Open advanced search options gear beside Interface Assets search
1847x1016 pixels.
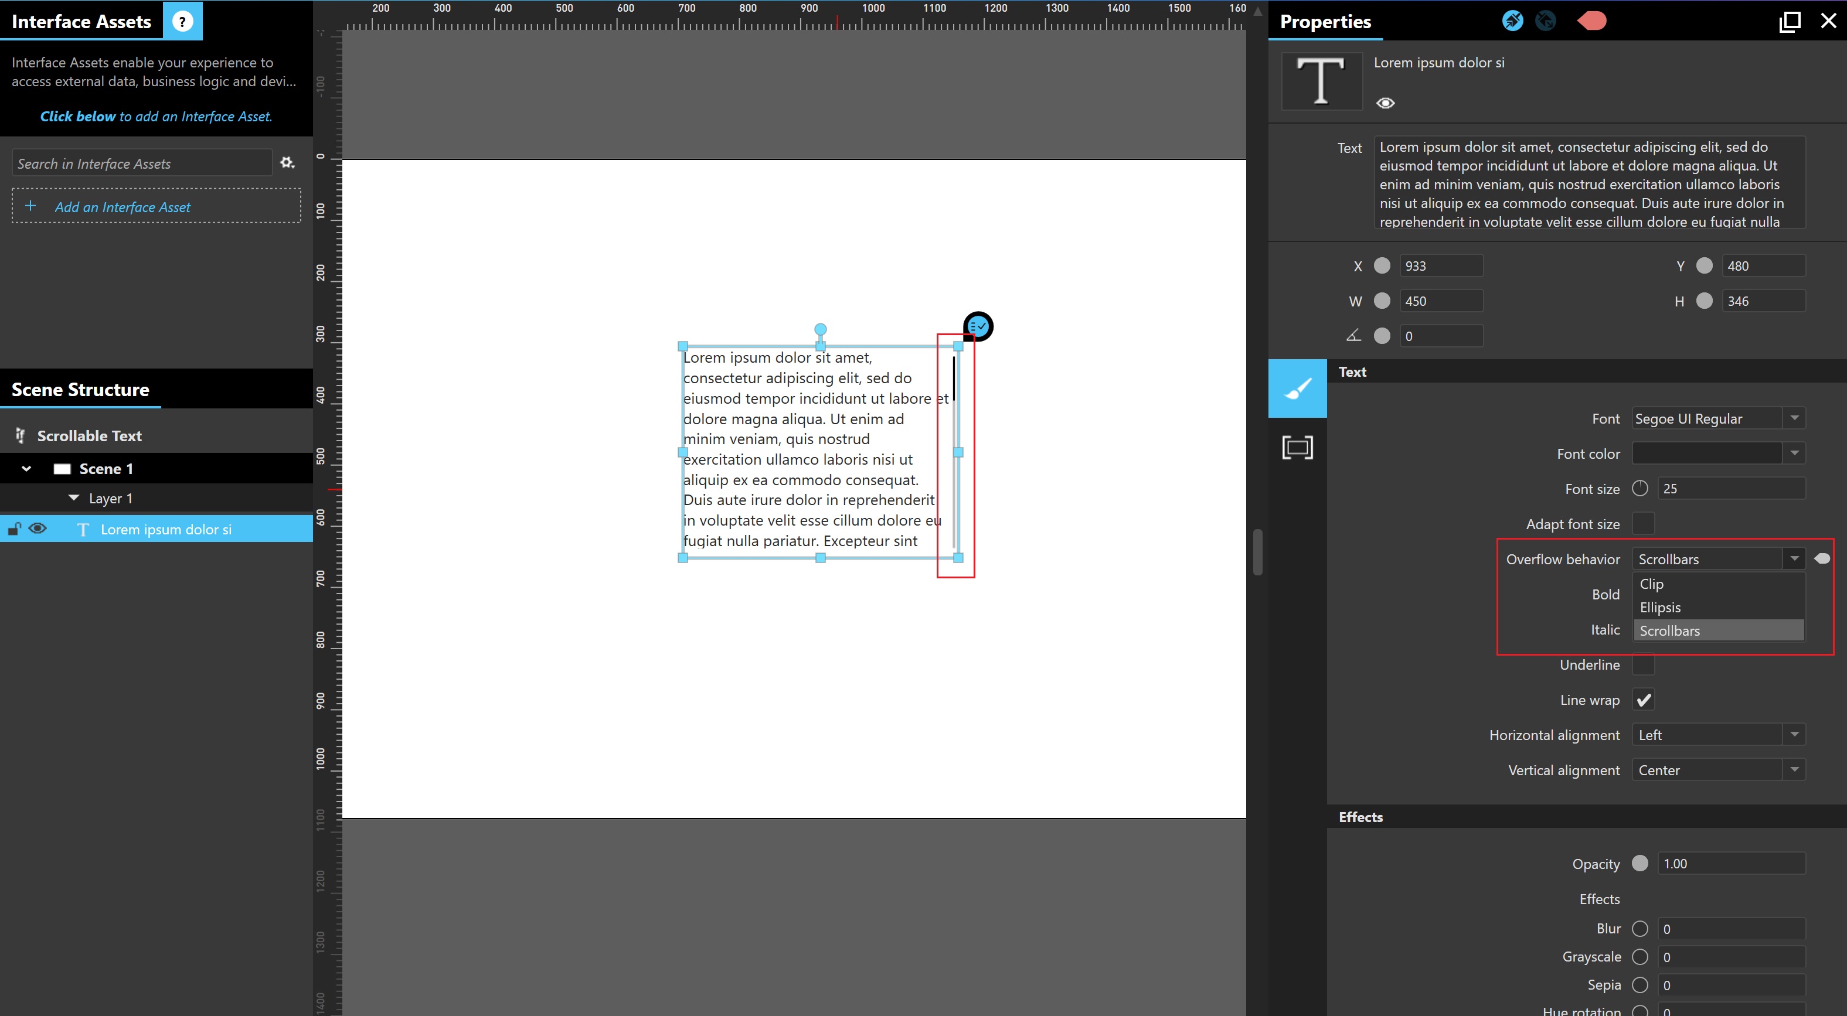point(287,163)
